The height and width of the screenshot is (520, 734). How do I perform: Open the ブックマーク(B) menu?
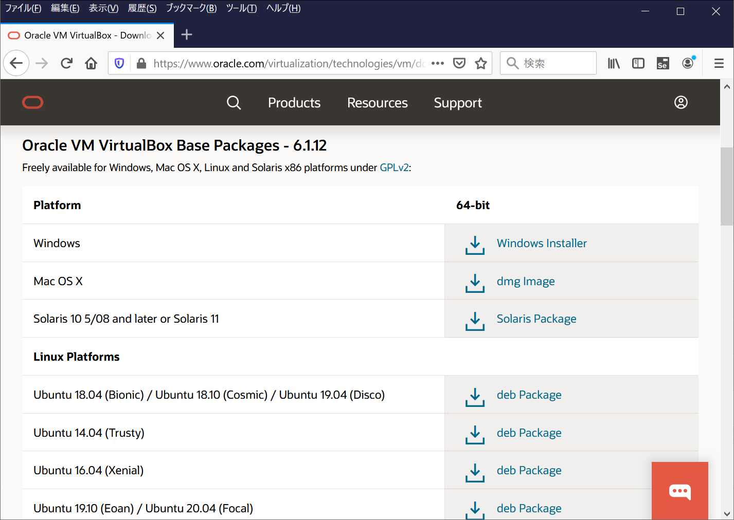pos(191,8)
